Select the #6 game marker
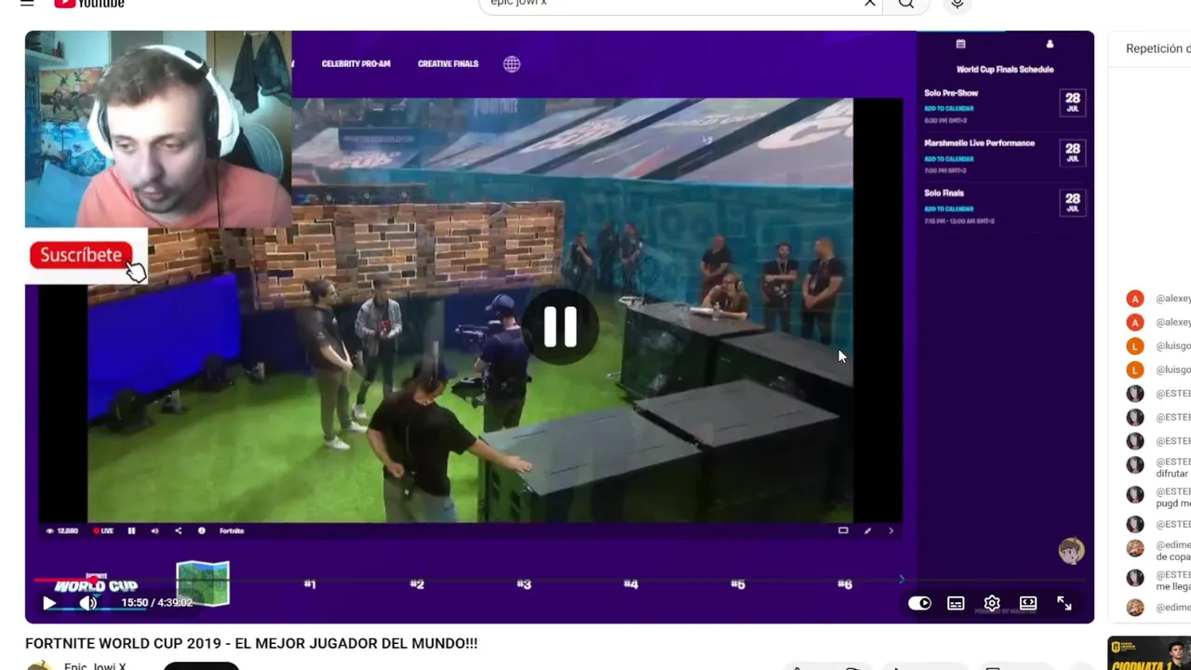 (x=845, y=584)
